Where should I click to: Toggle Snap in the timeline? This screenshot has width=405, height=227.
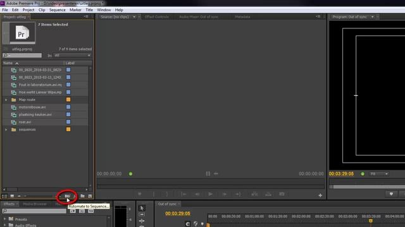[x=188, y=224]
